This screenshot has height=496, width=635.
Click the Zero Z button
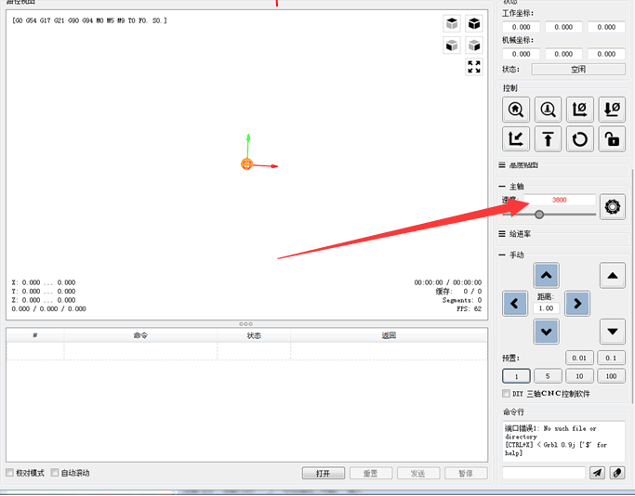[612, 110]
